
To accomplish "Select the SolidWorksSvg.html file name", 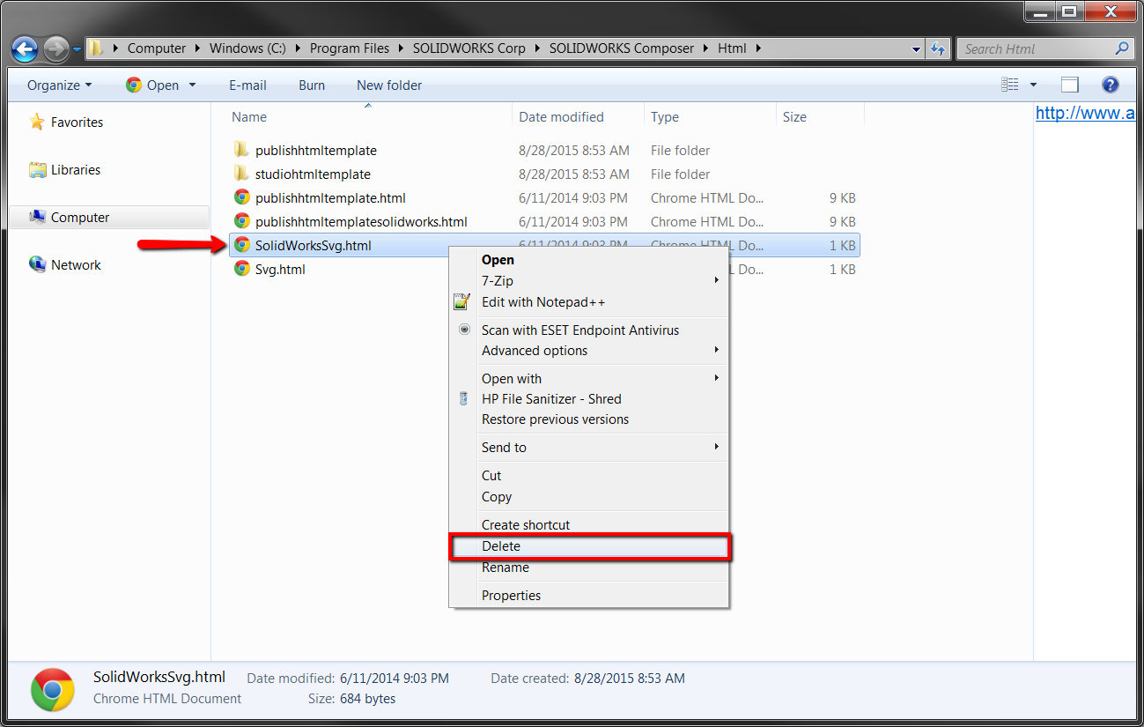I will tap(313, 246).
